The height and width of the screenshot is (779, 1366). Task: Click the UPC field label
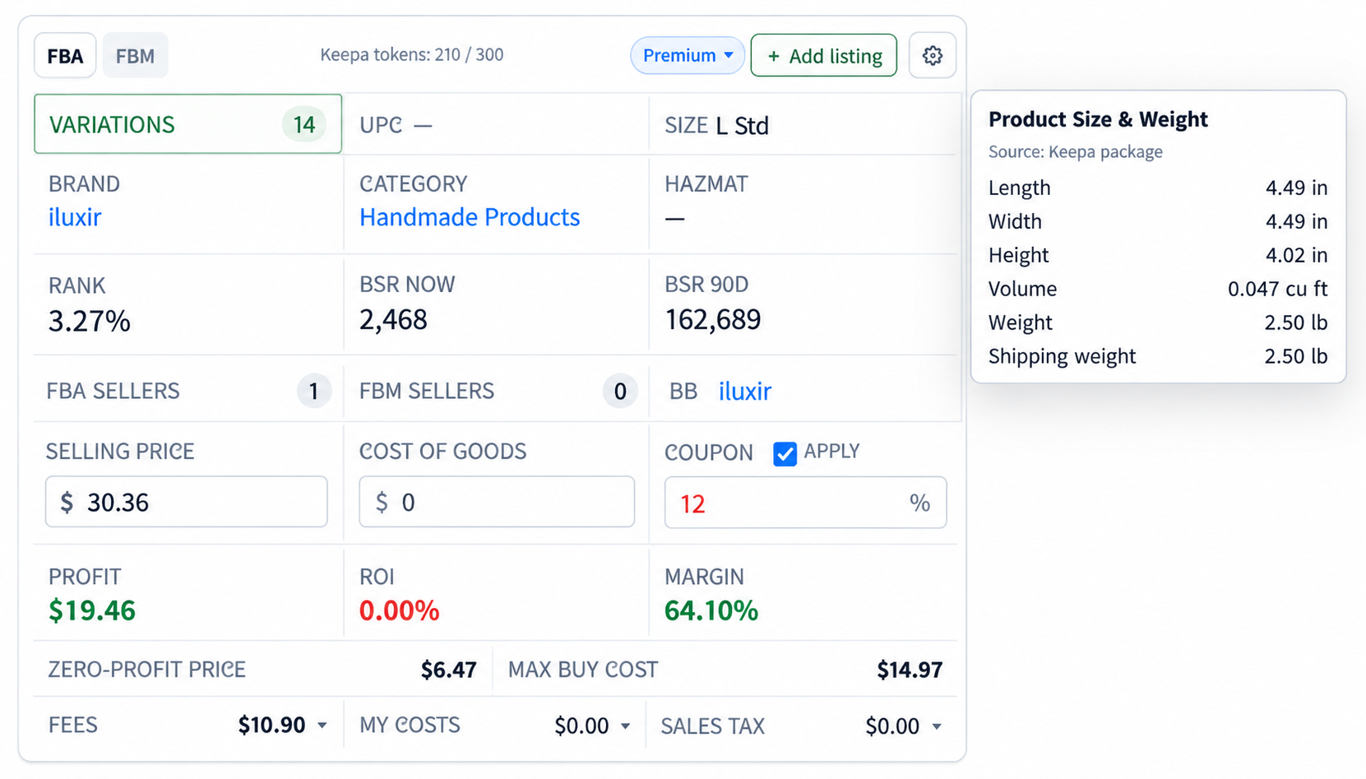click(x=381, y=125)
